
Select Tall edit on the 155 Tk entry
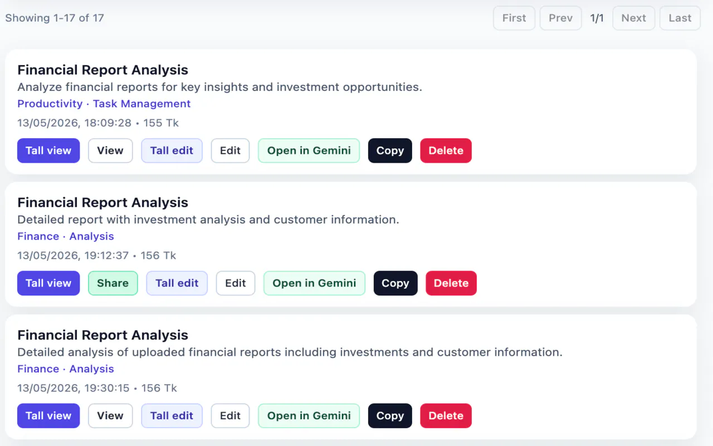pyautogui.click(x=172, y=151)
